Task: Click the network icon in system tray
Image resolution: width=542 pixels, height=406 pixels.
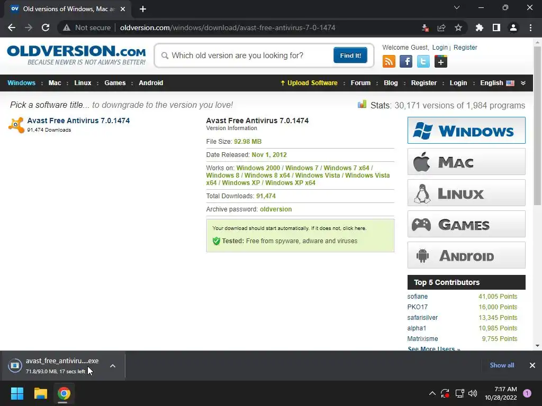Action: (459, 393)
